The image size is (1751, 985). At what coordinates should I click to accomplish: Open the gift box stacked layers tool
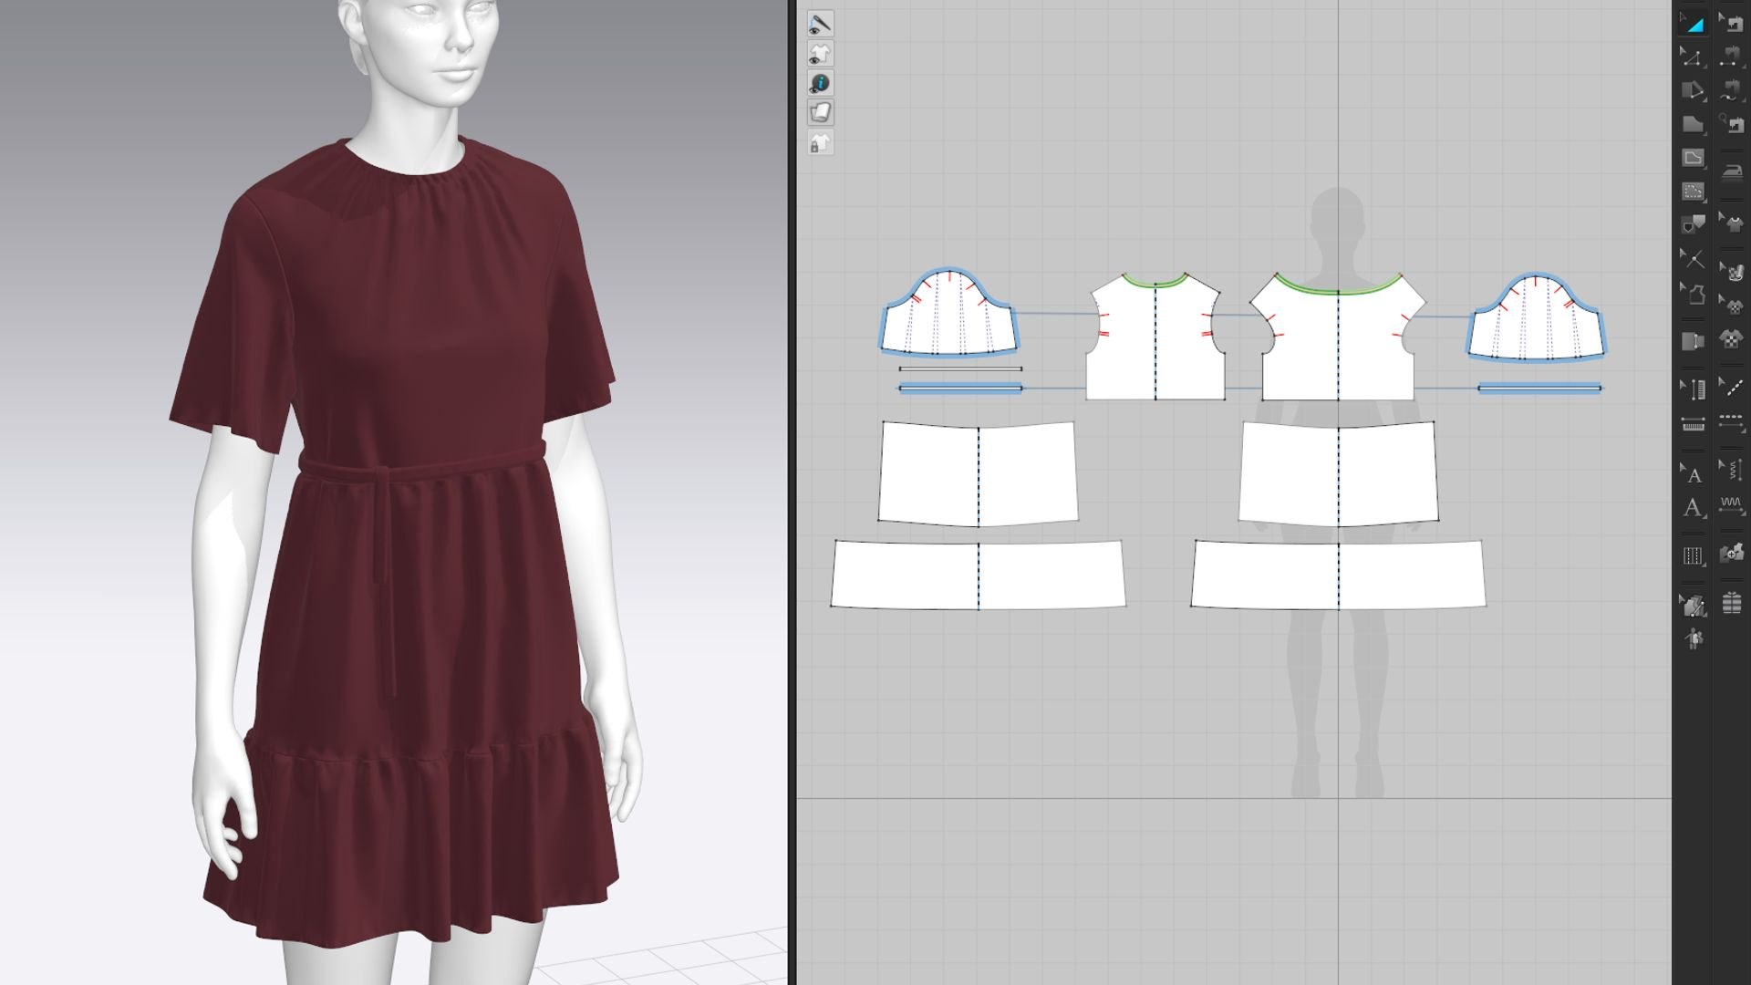[x=1731, y=603]
